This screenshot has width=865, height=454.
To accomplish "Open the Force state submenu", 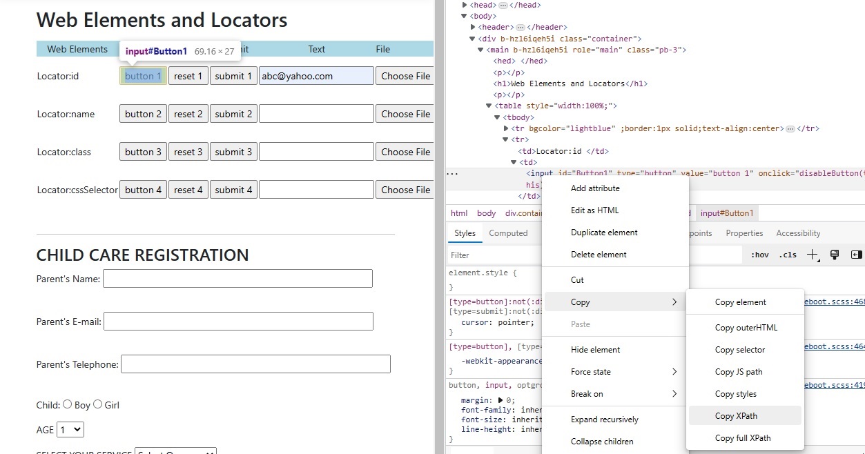I will click(x=615, y=372).
